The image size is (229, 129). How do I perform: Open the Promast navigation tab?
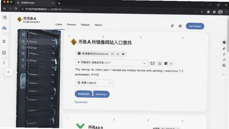[71, 25]
